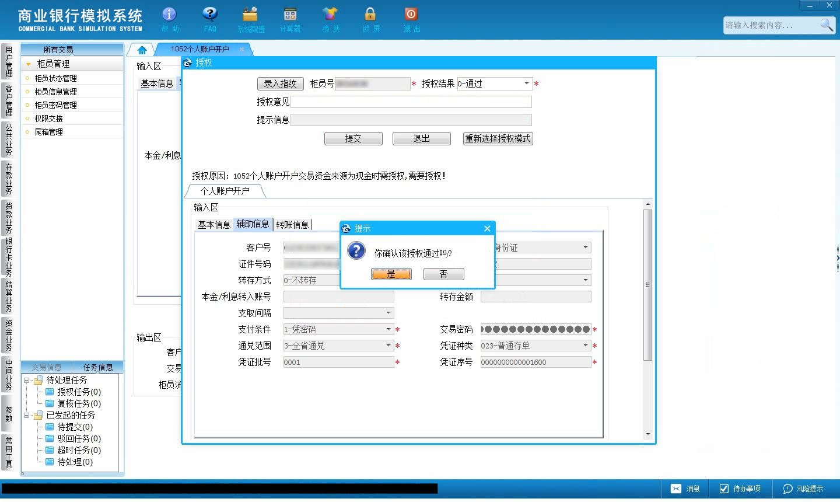Click the 消息 message icon in status bar
This screenshot has width=840, height=502.
[x=685, y=489]
